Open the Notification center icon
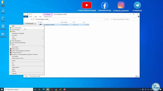163x91 pixels. (160, 89)
